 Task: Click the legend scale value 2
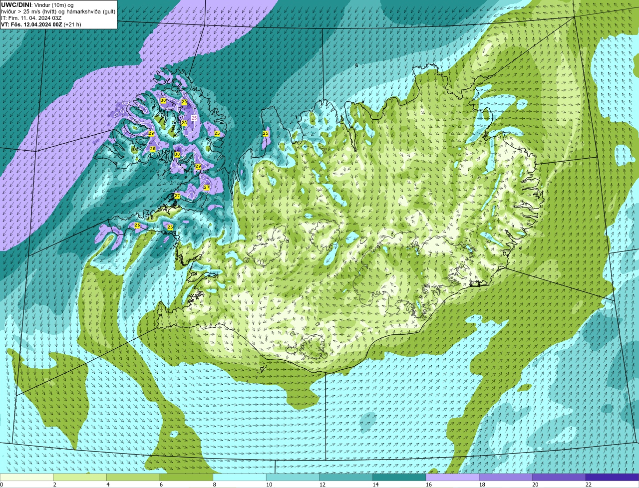click(x=55, y=485)
